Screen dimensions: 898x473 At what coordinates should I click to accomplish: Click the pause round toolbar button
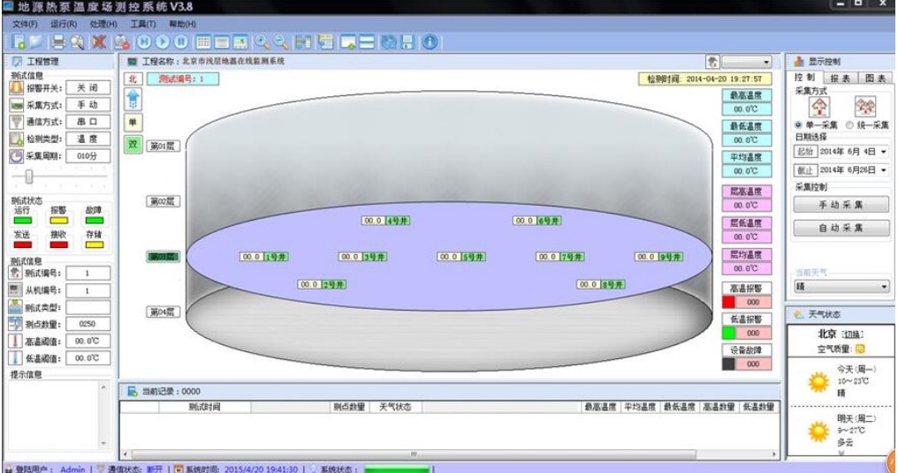click(x=181, y=41)
